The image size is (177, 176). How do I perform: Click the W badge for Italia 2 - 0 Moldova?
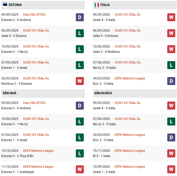(171, 49)
